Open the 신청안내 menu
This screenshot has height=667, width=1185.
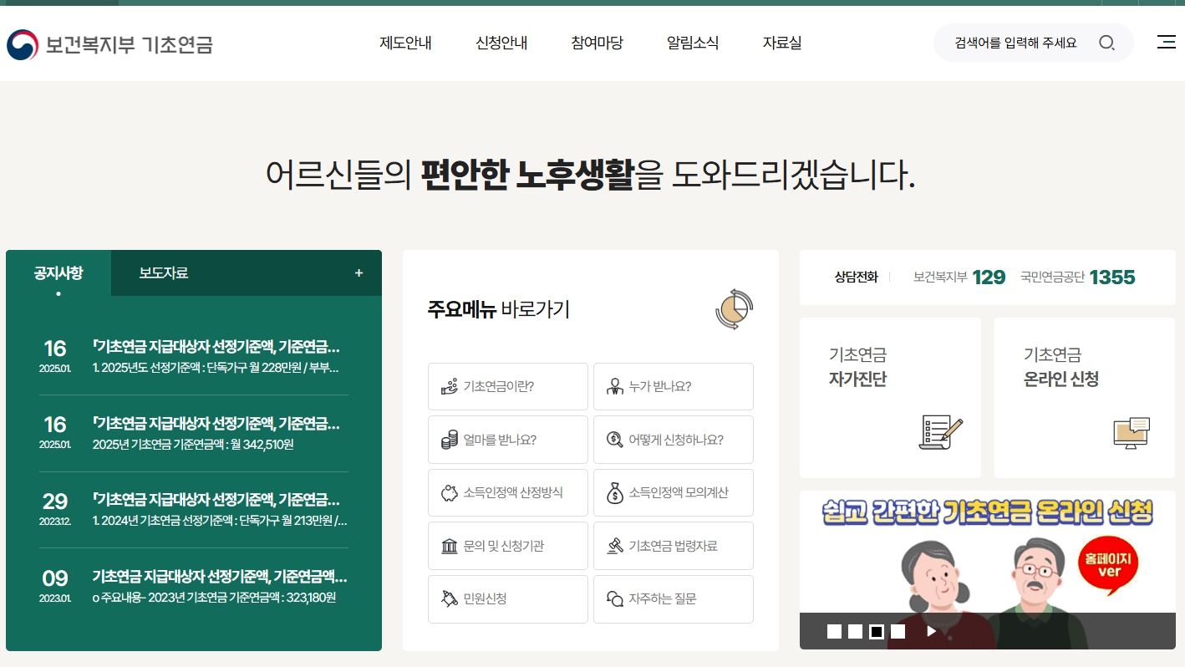coord(501,43)
